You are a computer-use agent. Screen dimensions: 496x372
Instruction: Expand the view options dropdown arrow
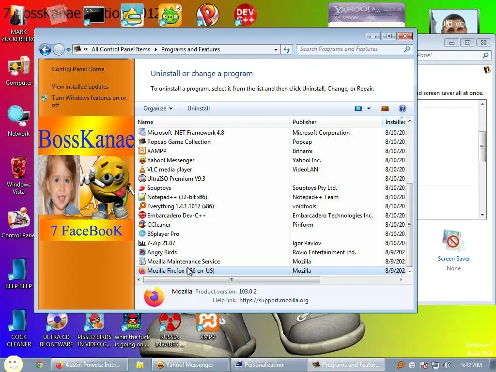369,108
